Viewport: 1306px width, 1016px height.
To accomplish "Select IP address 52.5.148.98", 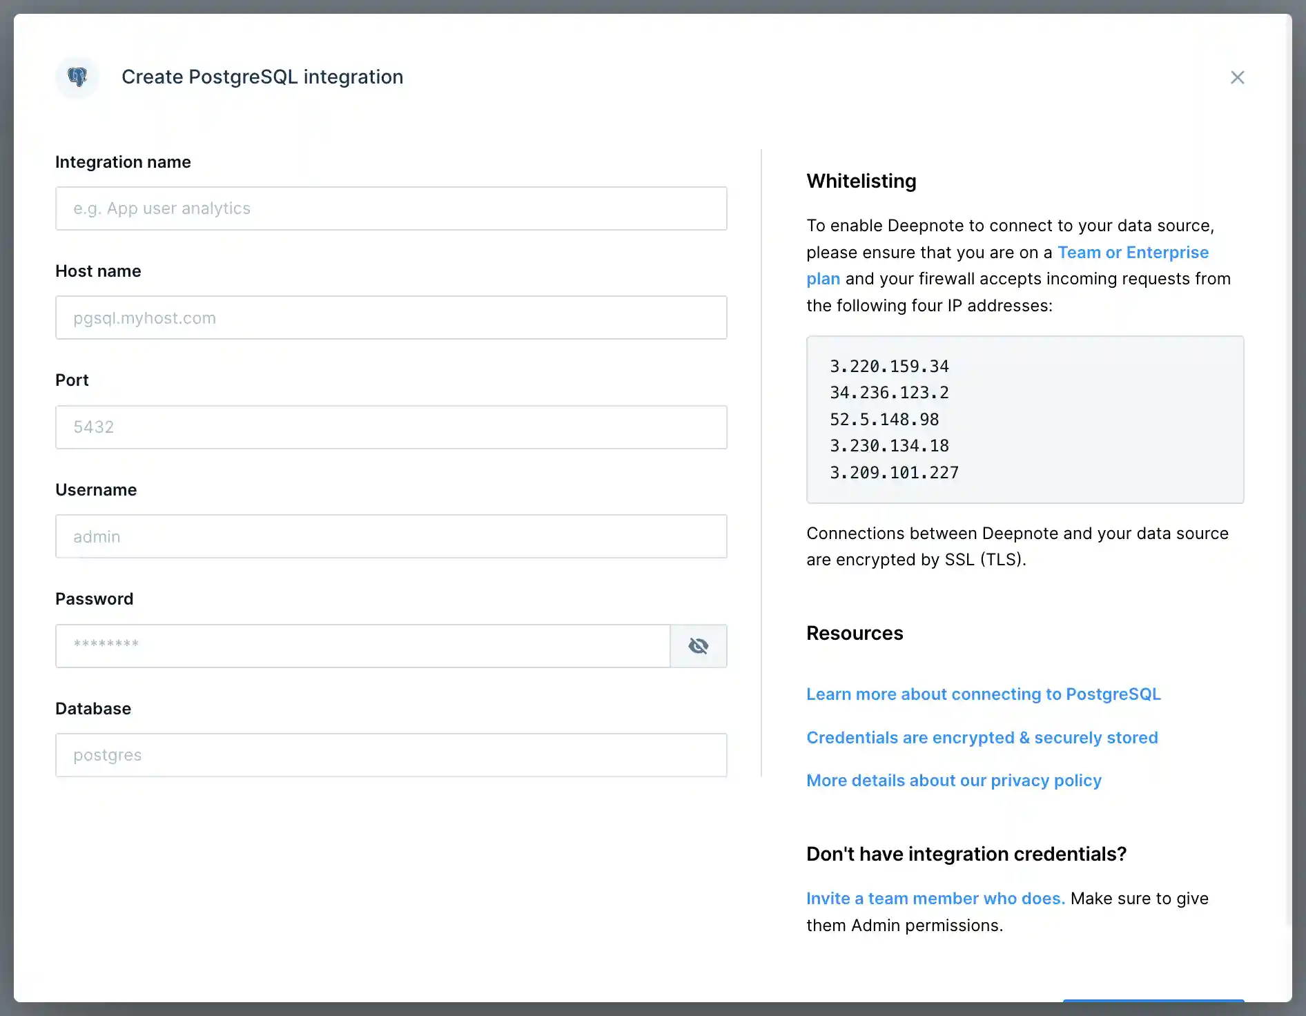I will [884, 420].
